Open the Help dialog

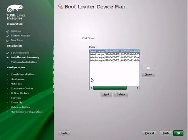(64, 133)
